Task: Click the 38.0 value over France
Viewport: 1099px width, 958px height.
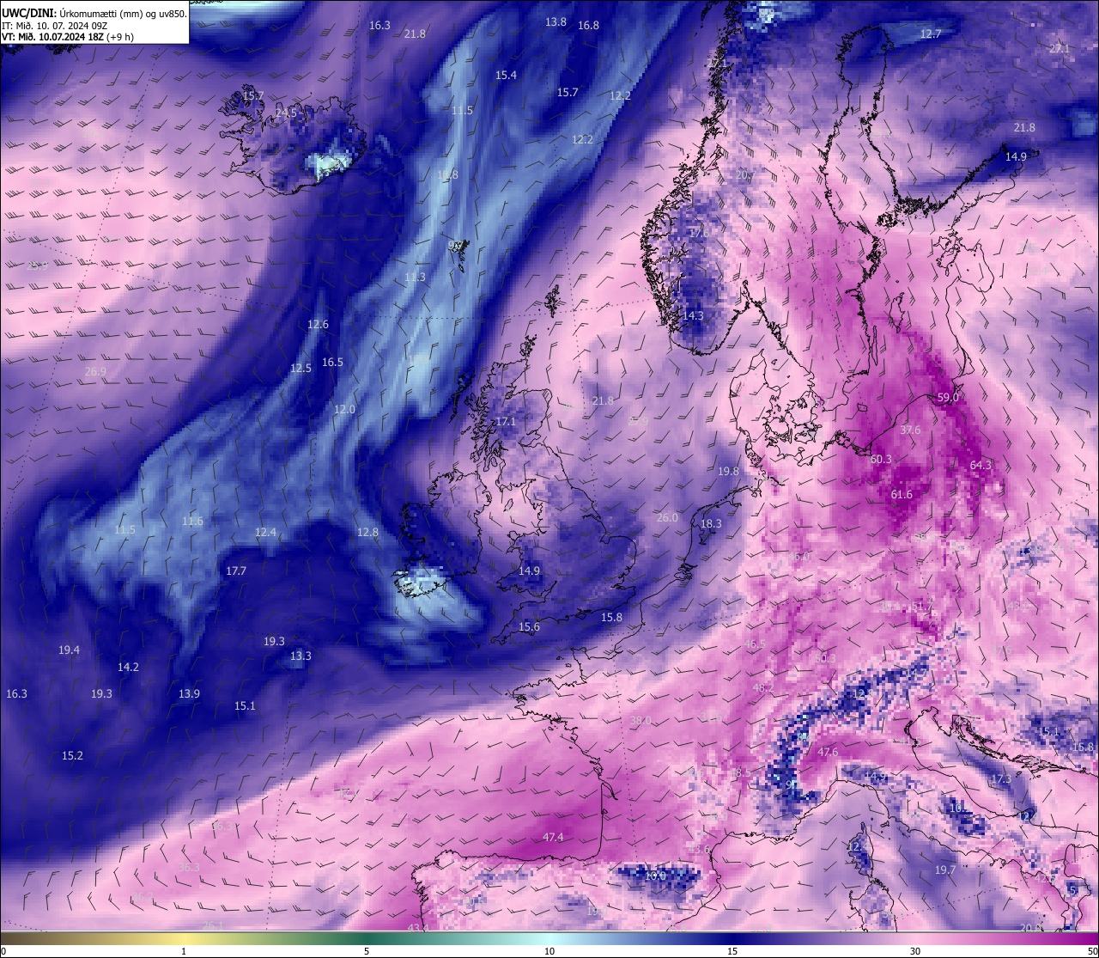Action: click(641, 720)
